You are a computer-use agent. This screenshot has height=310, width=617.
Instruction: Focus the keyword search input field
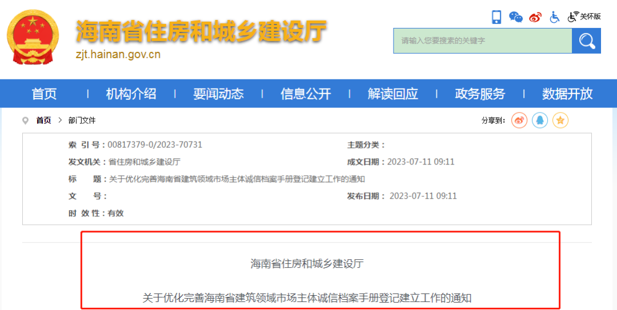[482, 41]
